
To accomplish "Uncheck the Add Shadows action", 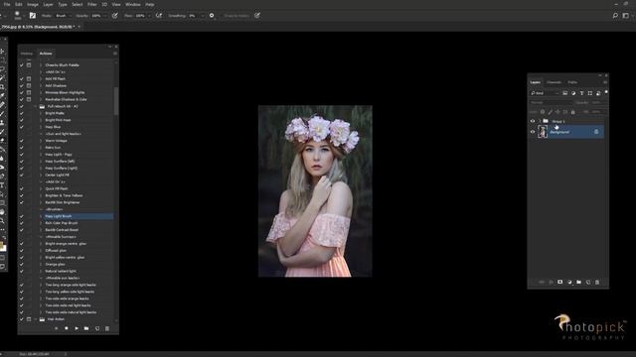I will click(22, 85).
